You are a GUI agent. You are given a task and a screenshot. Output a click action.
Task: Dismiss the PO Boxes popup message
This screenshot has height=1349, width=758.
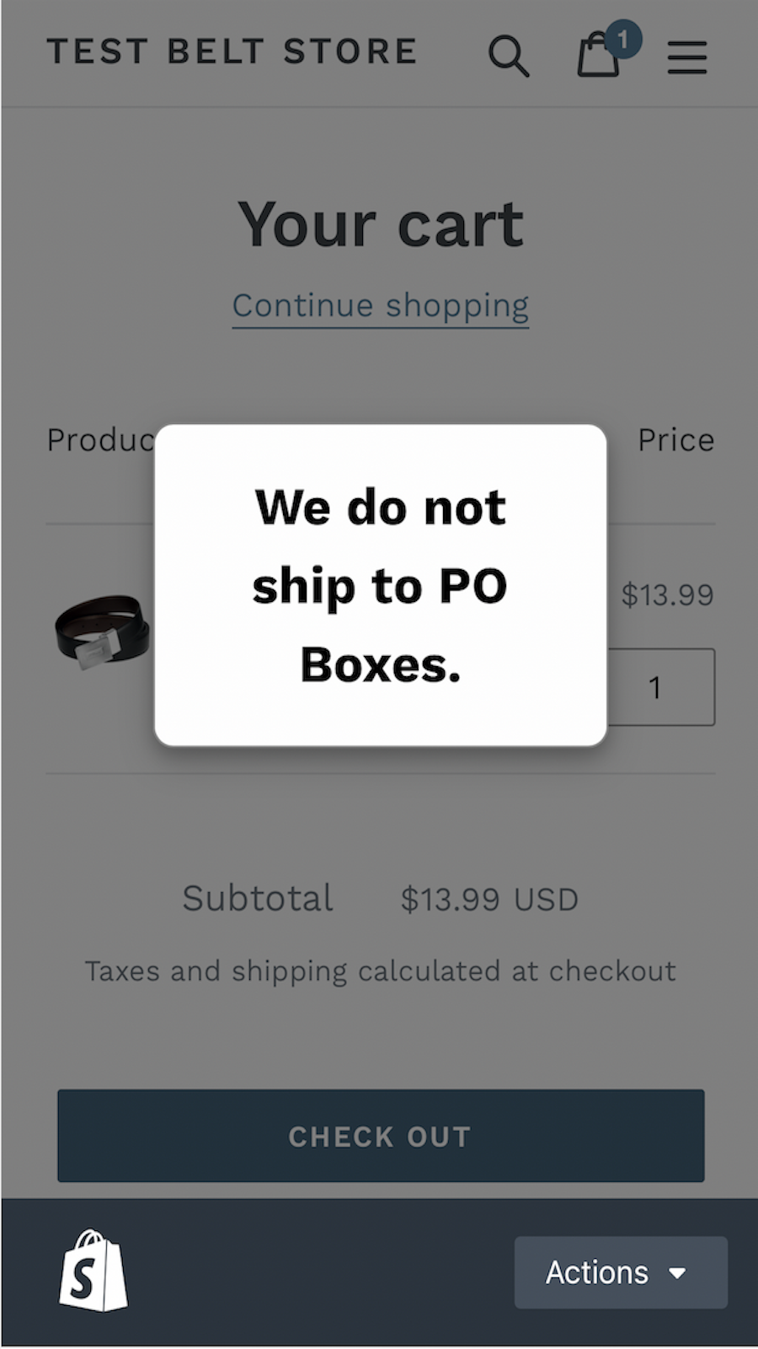click(380, 584)
